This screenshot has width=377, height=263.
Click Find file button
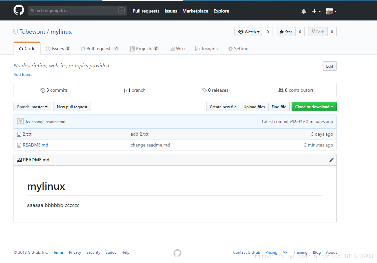pos(279,107)
